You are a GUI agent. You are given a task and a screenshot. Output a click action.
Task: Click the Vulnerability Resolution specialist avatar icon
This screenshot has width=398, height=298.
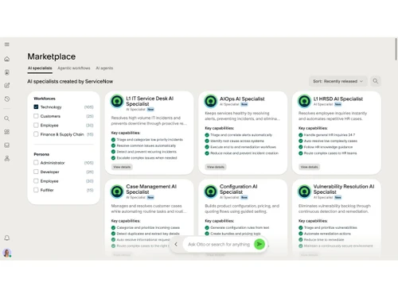coord(304,192)
